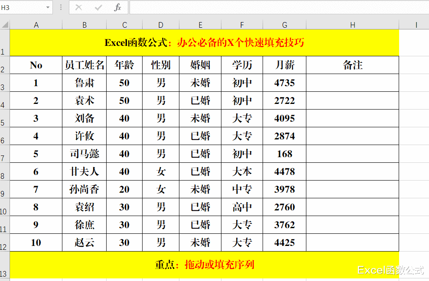Click the '备注' header cell

(353, 65)
